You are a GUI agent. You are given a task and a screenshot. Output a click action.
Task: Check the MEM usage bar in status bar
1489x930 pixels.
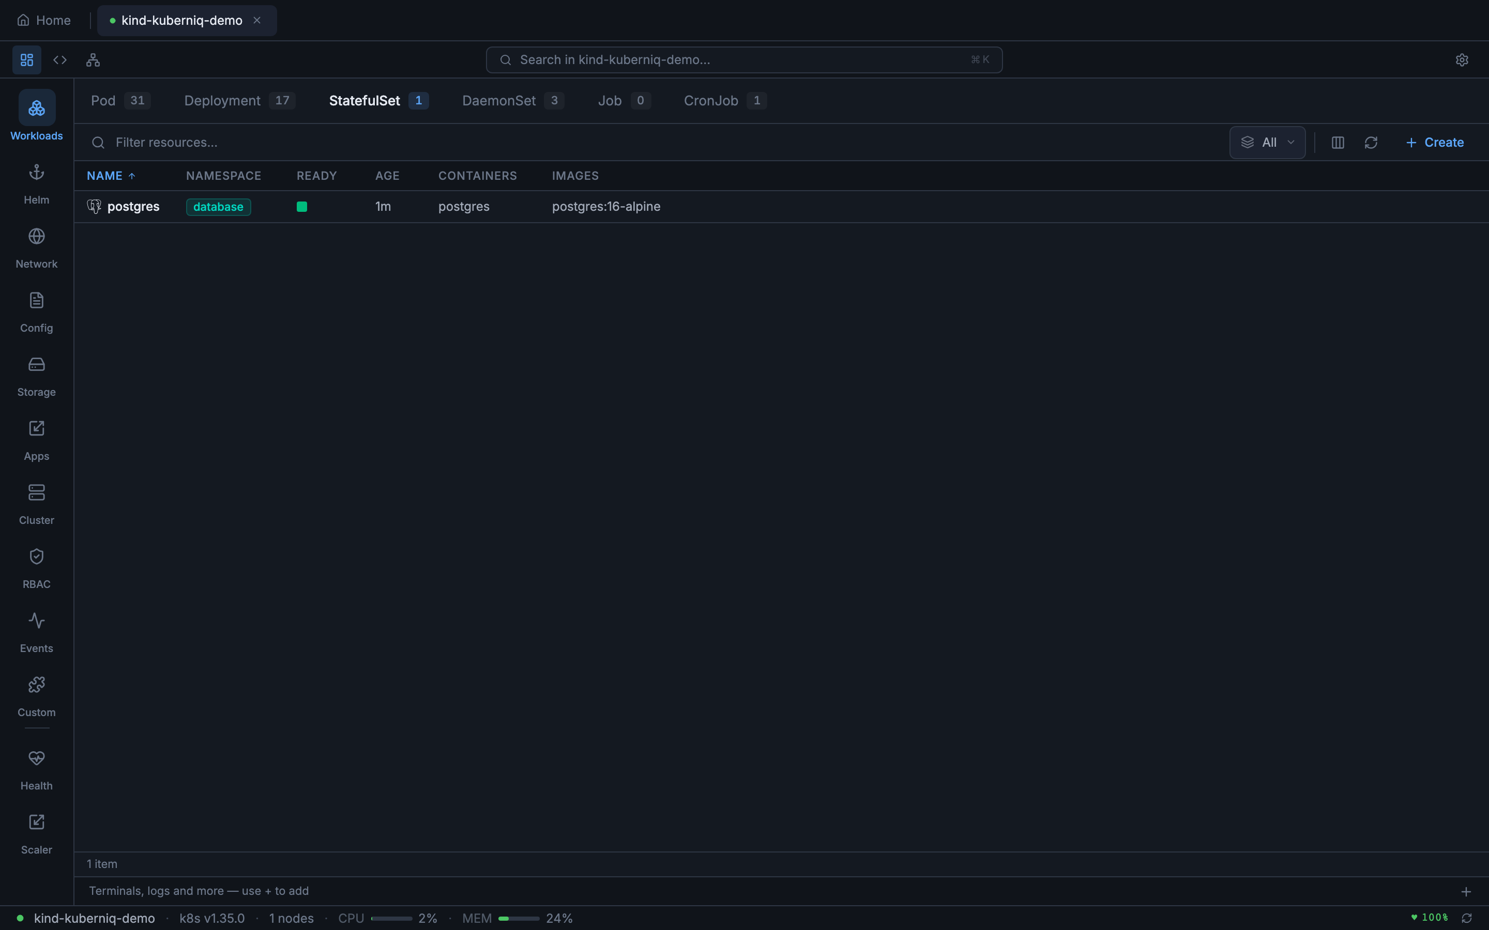coord(519,918)
